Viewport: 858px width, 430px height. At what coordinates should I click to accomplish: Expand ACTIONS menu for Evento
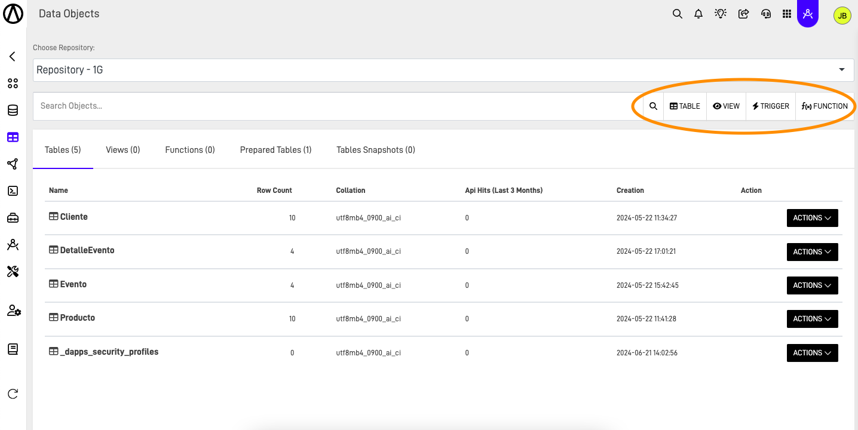pyautogui.click(x=812, y=285)
